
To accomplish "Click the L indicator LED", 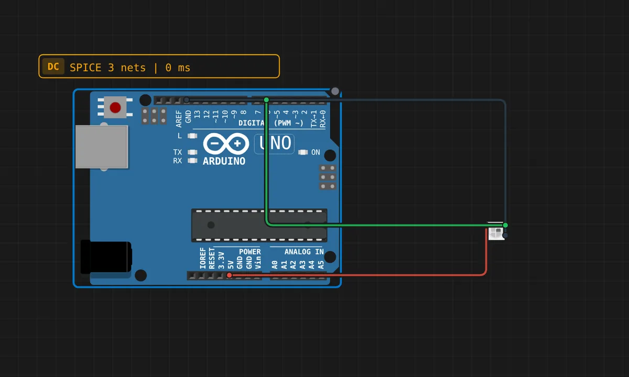I will [x=192, y=136].
